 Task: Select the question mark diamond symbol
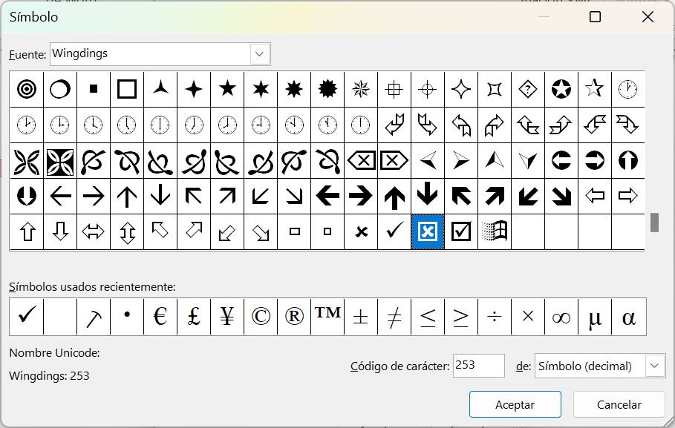click(x=528, y=90)
